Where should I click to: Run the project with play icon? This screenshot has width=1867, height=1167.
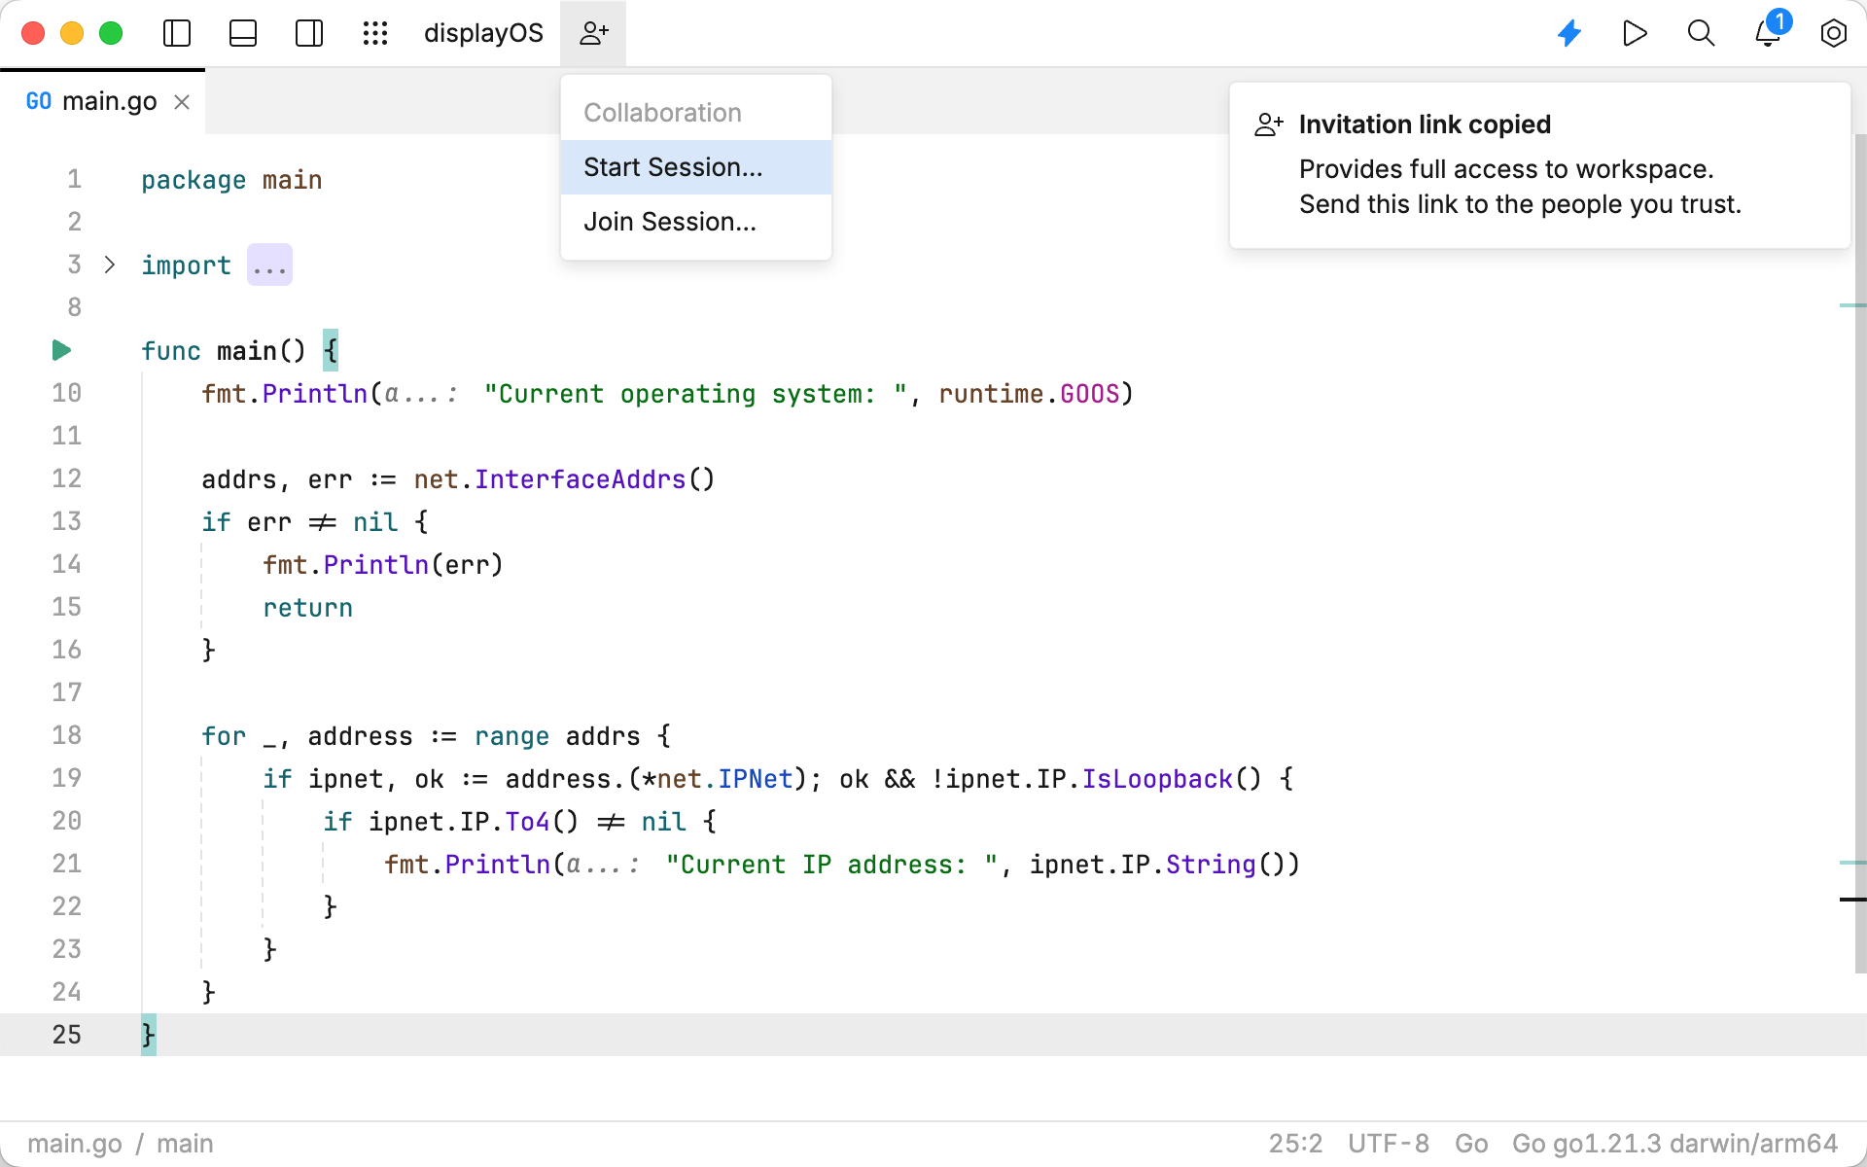pyautogui.click(x=1635, y=33)
